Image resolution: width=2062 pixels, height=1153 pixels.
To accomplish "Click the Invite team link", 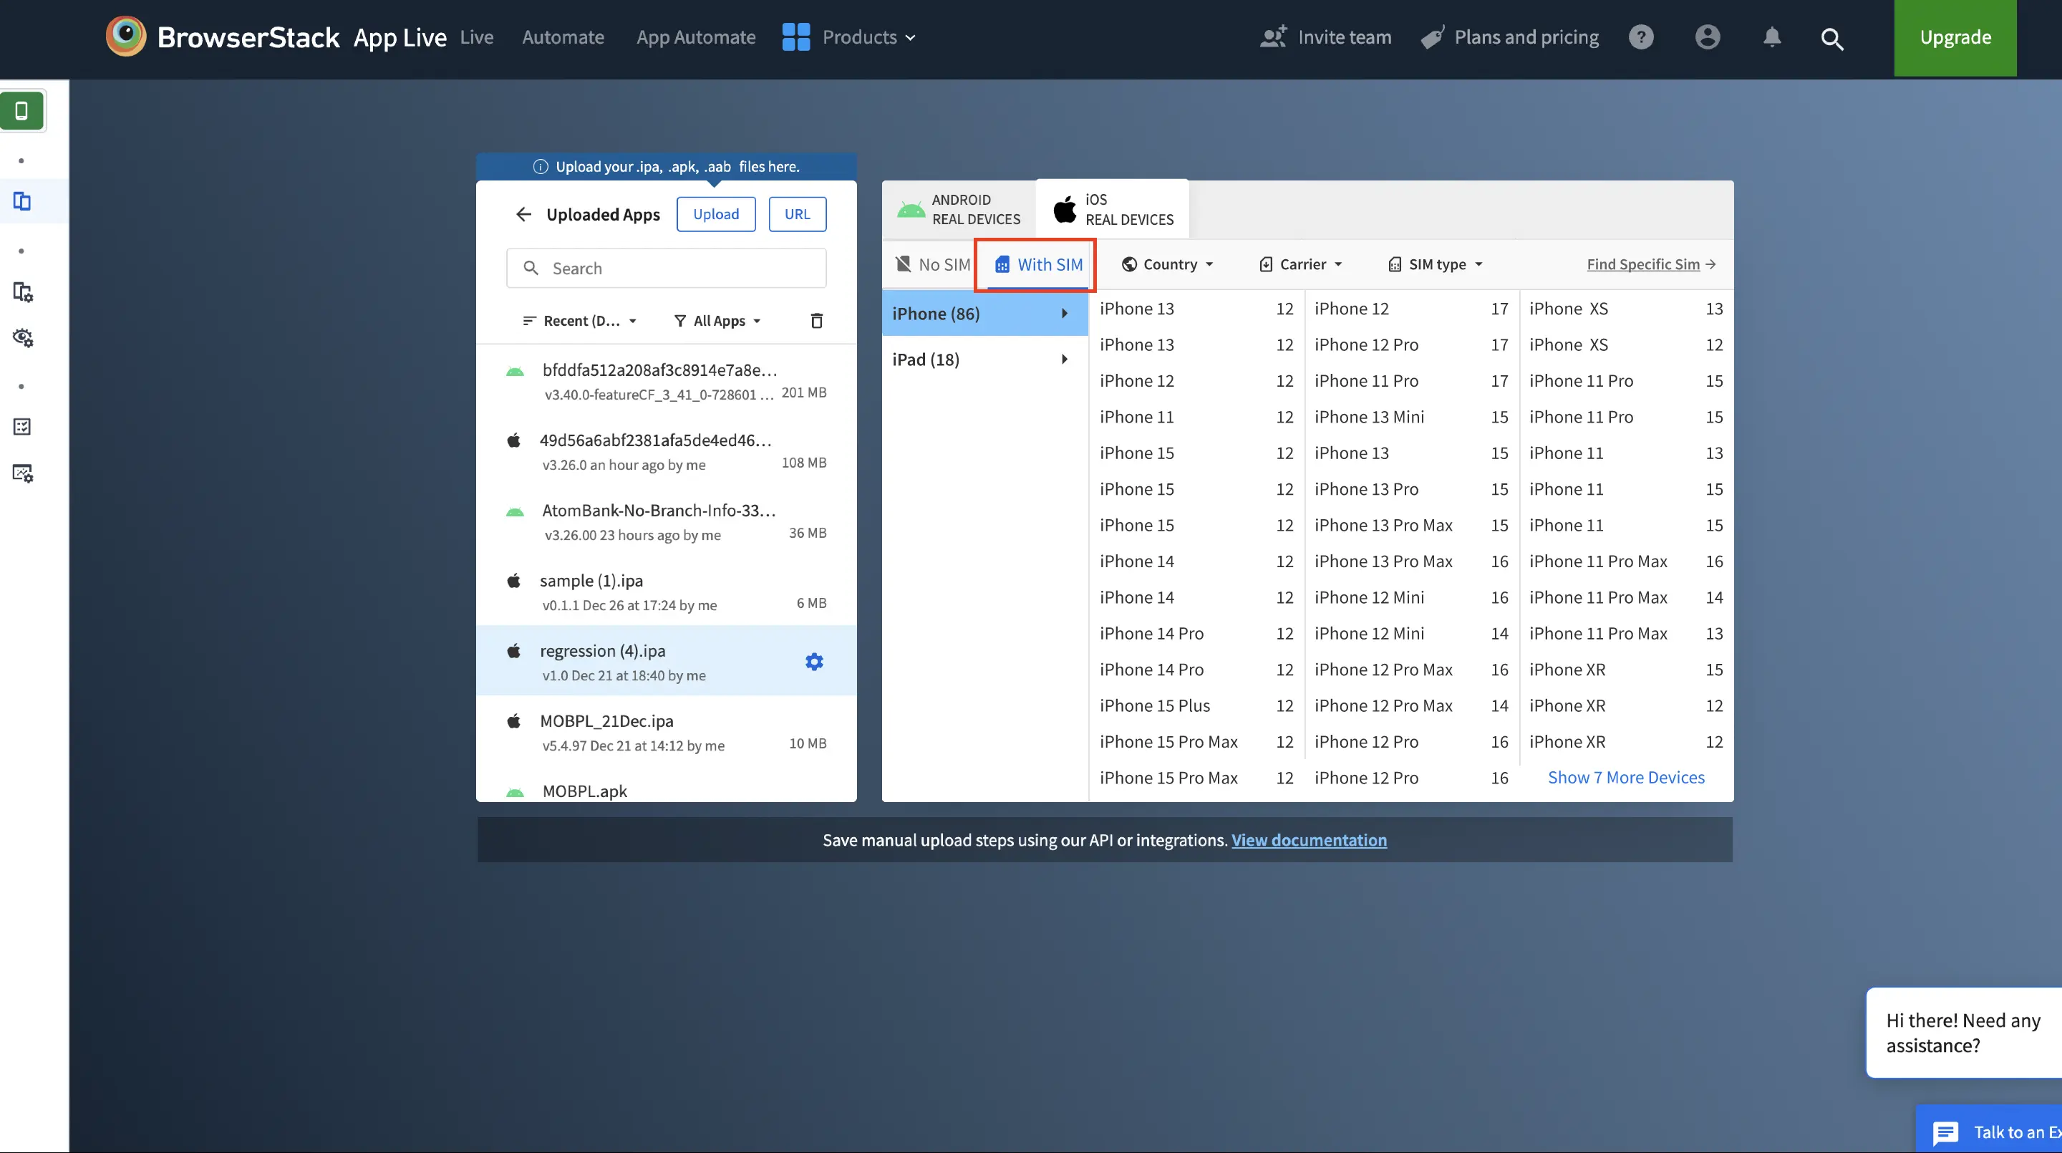I will point(1344,37).
